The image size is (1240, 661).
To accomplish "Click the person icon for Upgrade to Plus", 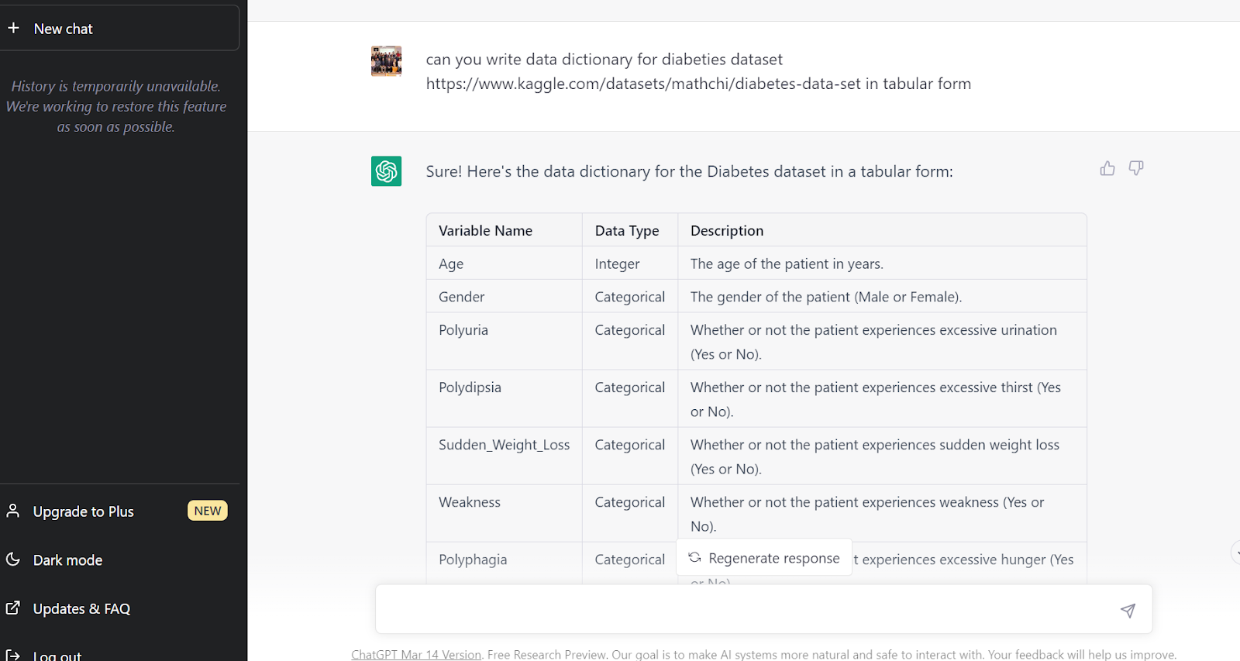I will point(13,511).
